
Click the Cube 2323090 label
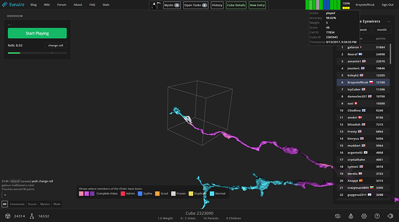pos(199,213)
